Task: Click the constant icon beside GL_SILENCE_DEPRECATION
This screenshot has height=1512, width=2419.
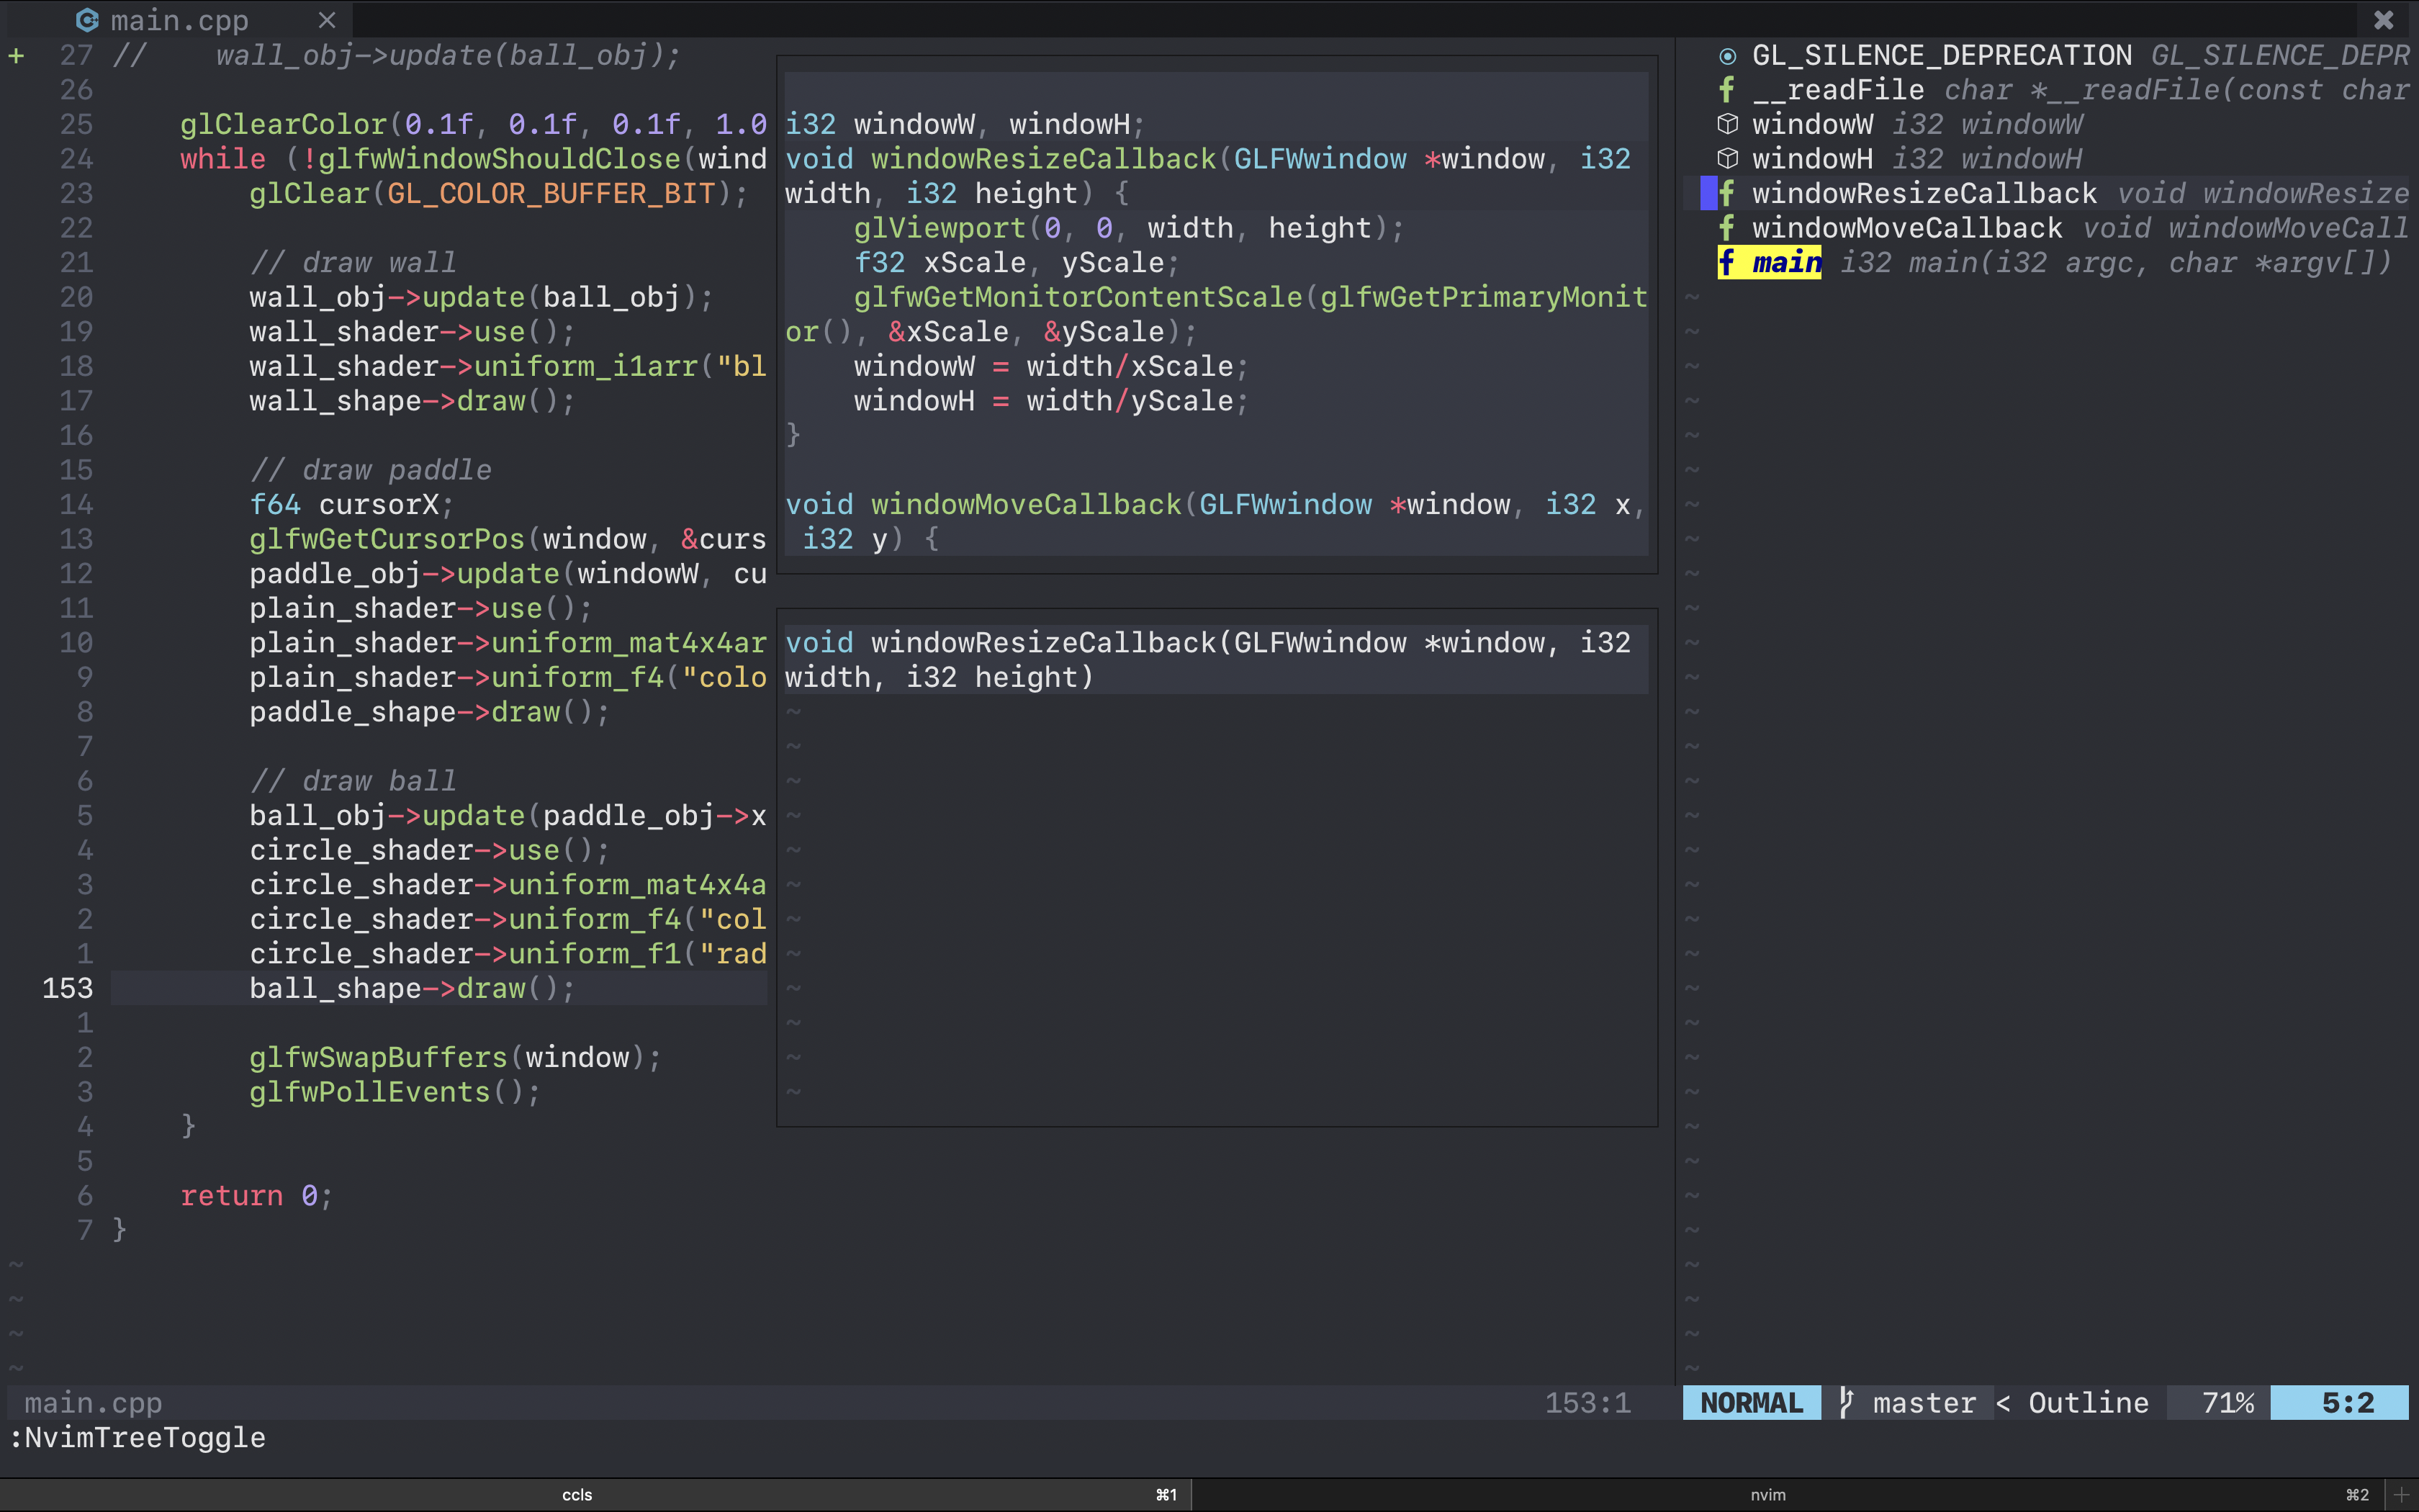Action: point(1727,56)
